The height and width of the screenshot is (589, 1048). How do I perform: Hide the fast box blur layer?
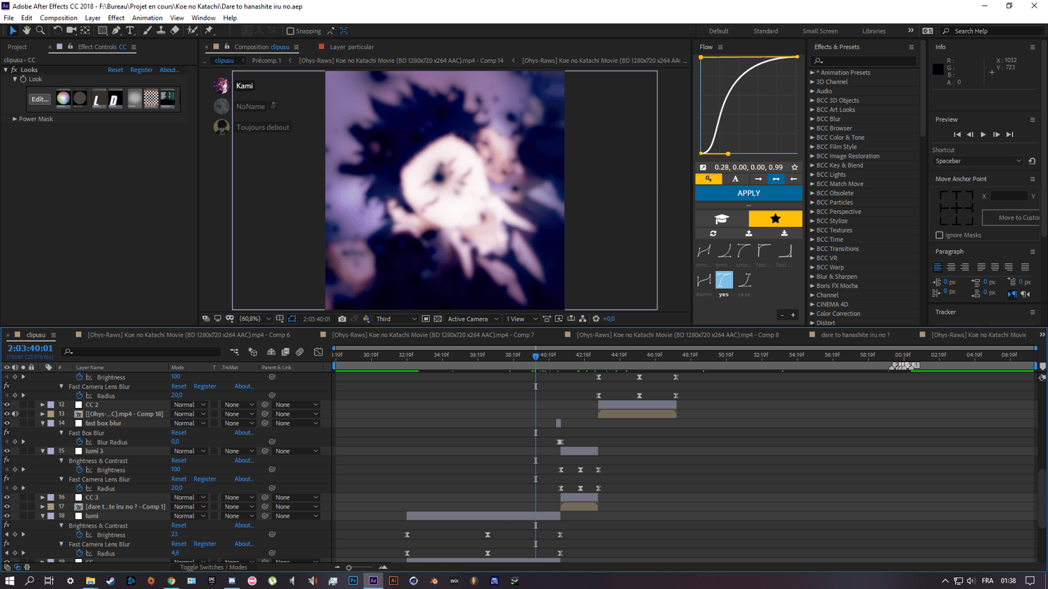coord(7,423)
